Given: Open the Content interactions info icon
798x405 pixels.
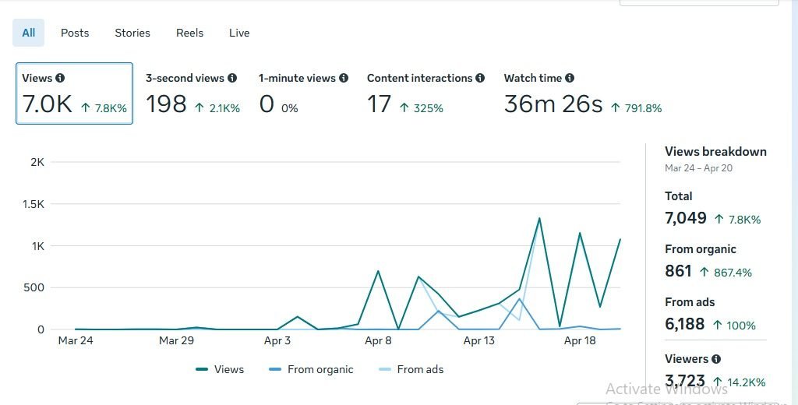Looking at the screenshot, I should 480,78.
